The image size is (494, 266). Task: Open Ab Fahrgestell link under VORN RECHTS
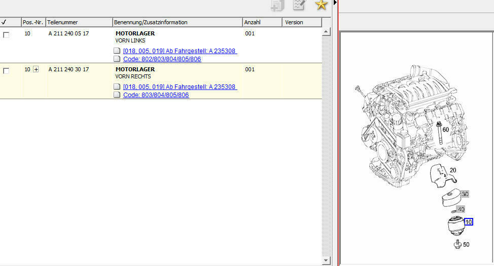pyautogui.click(x=180, y=86)
